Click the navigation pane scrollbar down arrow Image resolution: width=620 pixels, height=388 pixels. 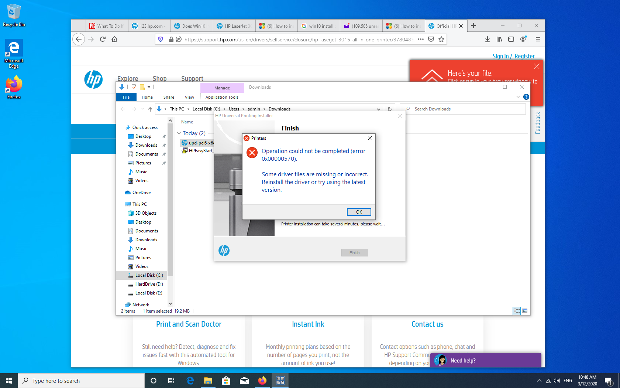170,304
